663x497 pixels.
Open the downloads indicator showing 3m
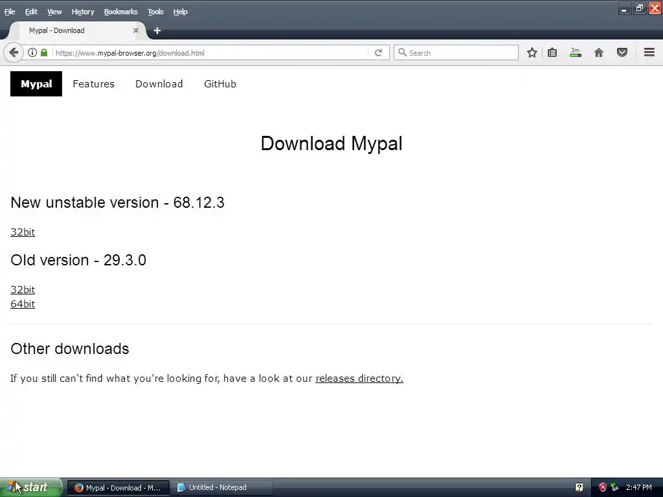click(x=576, y=53)
